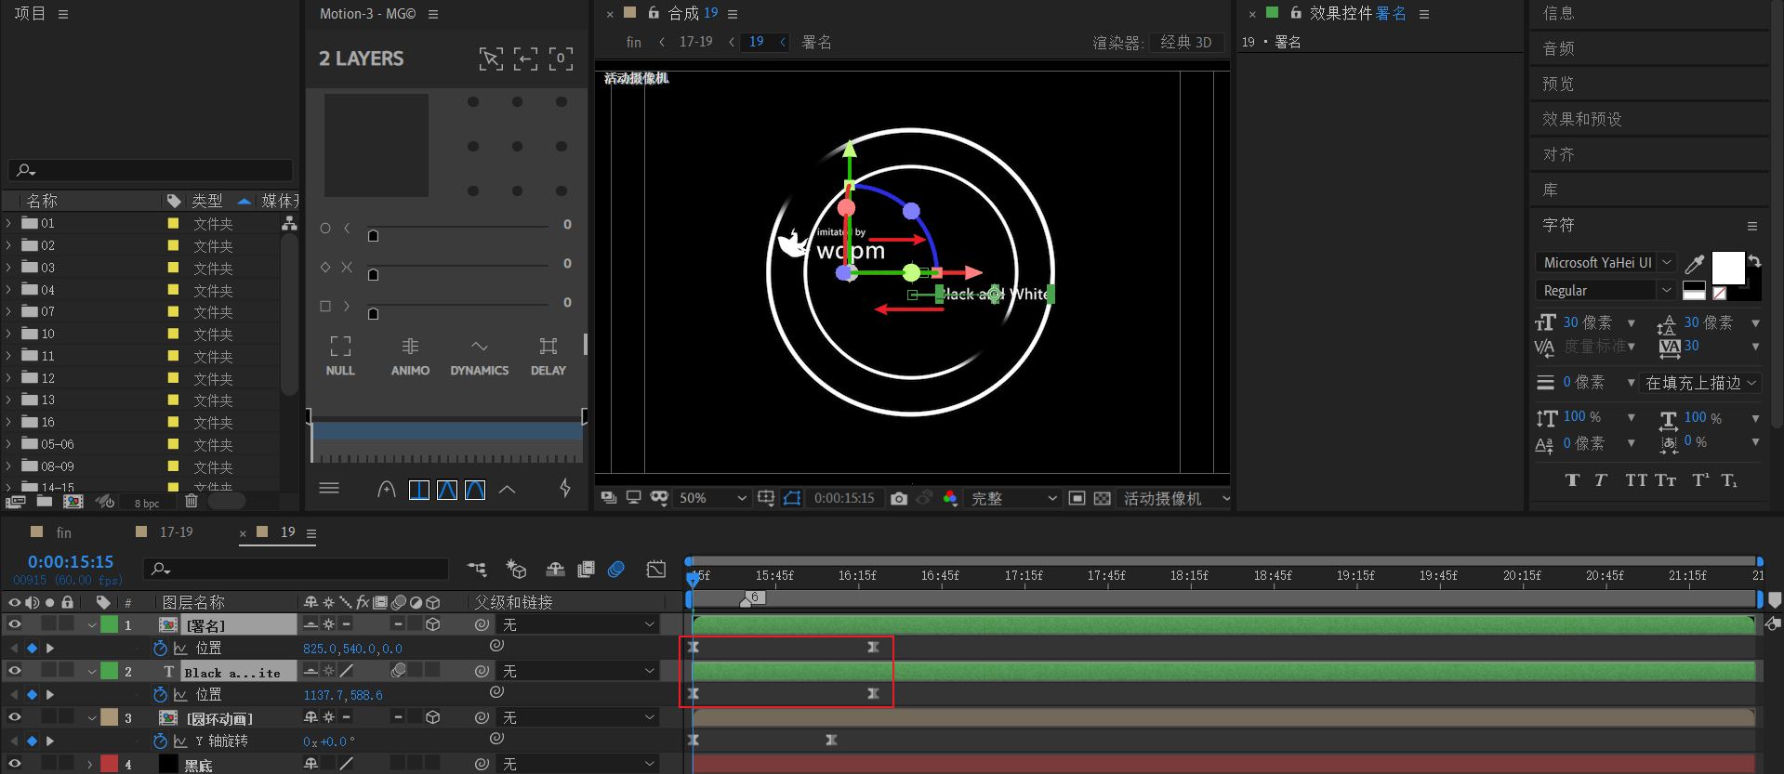Click the anchor point select icon in Motion-3
The width and height of the screenshot is (1784, 774).
491,59
